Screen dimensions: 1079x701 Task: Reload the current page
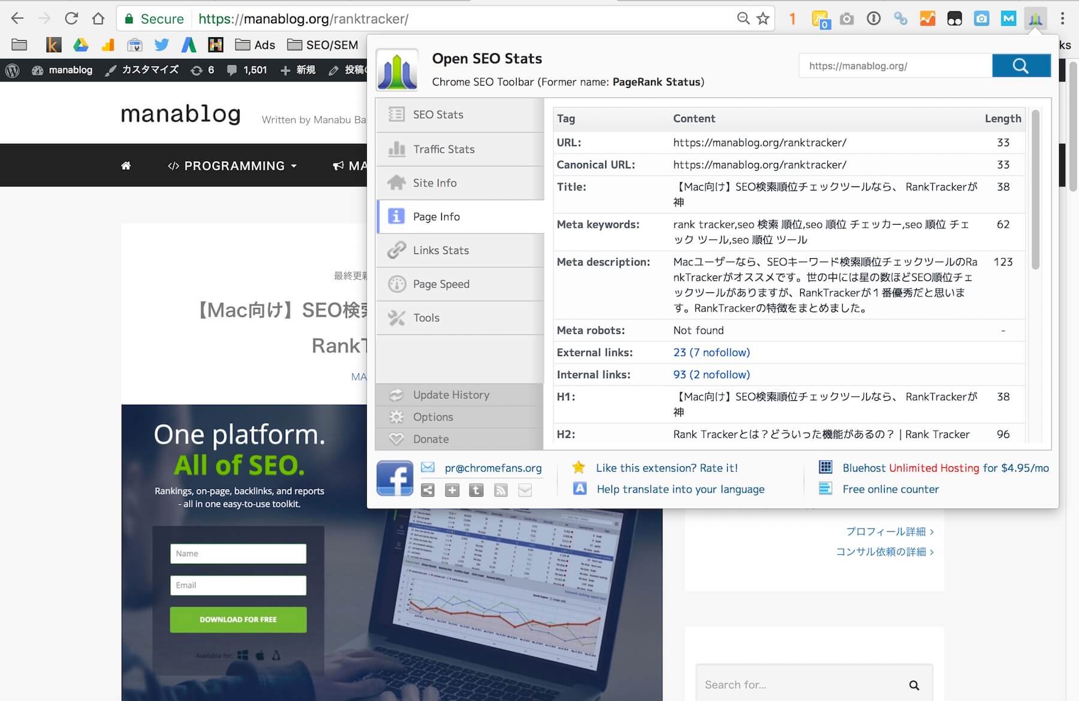[x=71, y=19]
